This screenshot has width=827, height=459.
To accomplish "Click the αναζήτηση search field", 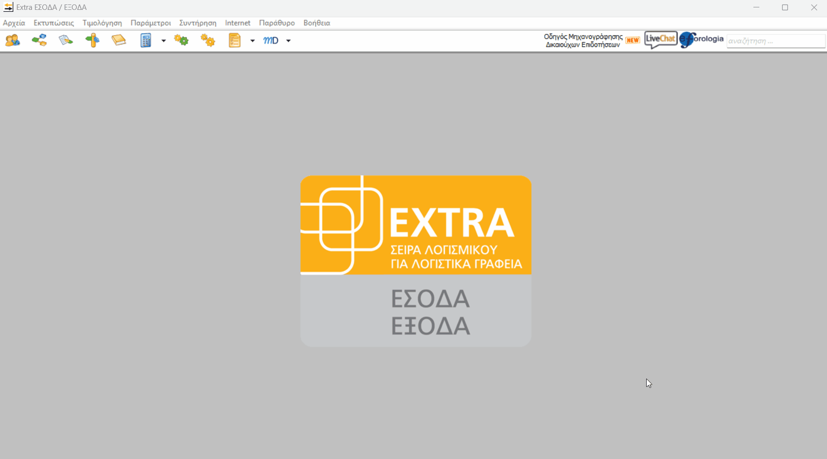I will click(x=775, y=41).
